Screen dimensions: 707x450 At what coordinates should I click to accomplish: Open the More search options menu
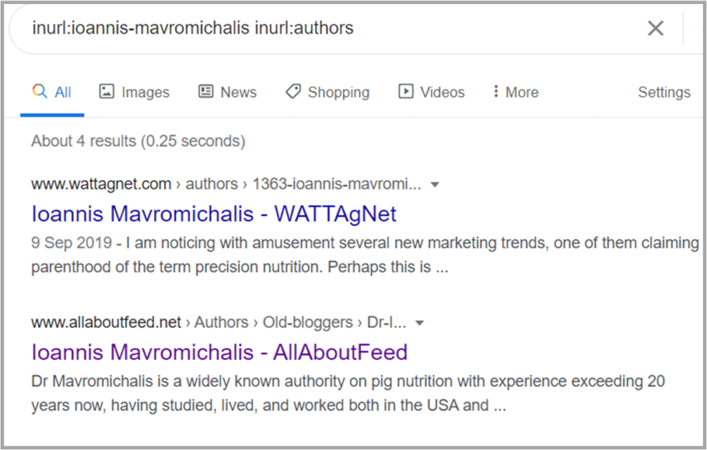pyautogui.click(x=515, y=92)
